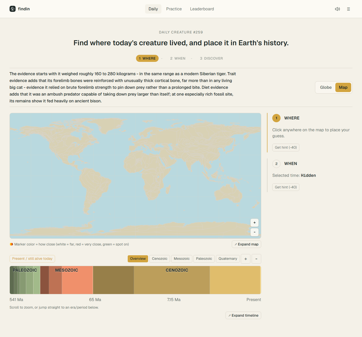Screen dimensions: 362x337
Task: Open the Practice tab
Action: [x=174, y=9]
